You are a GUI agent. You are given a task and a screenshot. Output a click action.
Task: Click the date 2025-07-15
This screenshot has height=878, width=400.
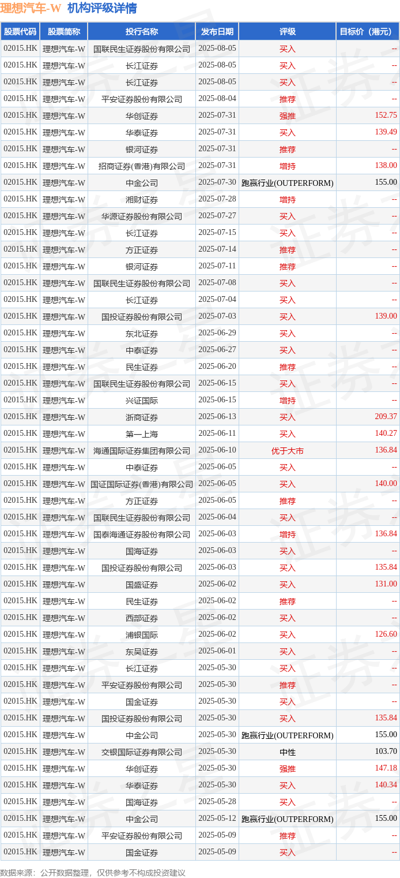pos(217,233)
